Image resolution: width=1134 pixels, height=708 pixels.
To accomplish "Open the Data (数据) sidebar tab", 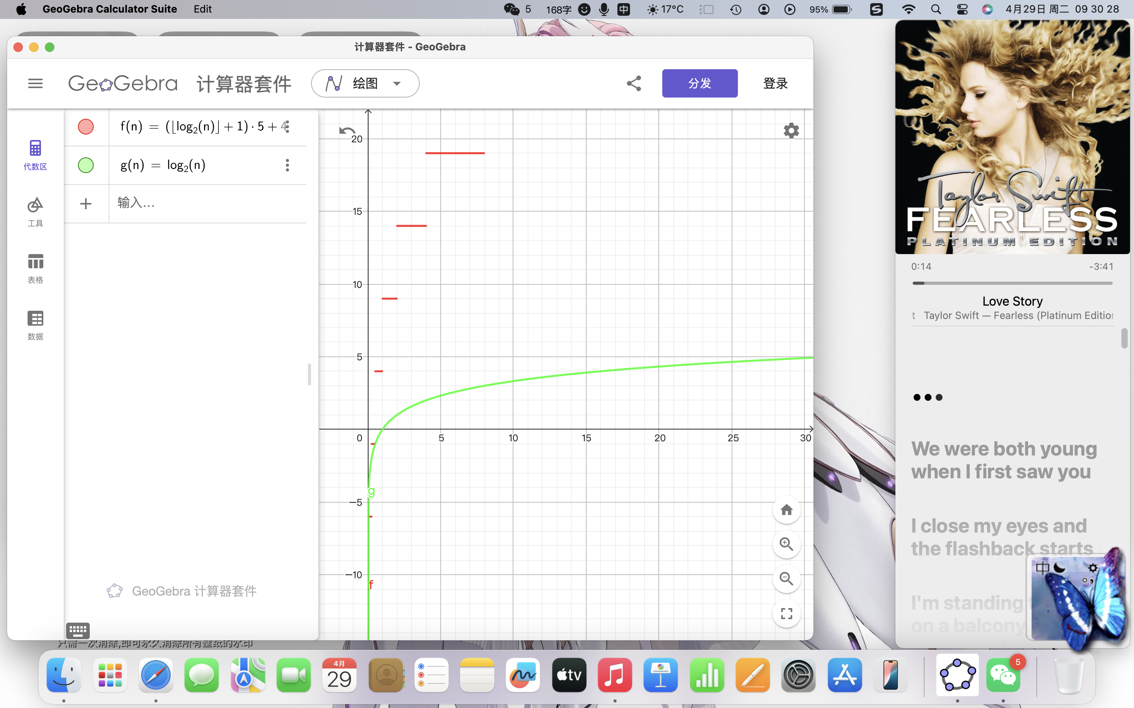I will point(35,325).
